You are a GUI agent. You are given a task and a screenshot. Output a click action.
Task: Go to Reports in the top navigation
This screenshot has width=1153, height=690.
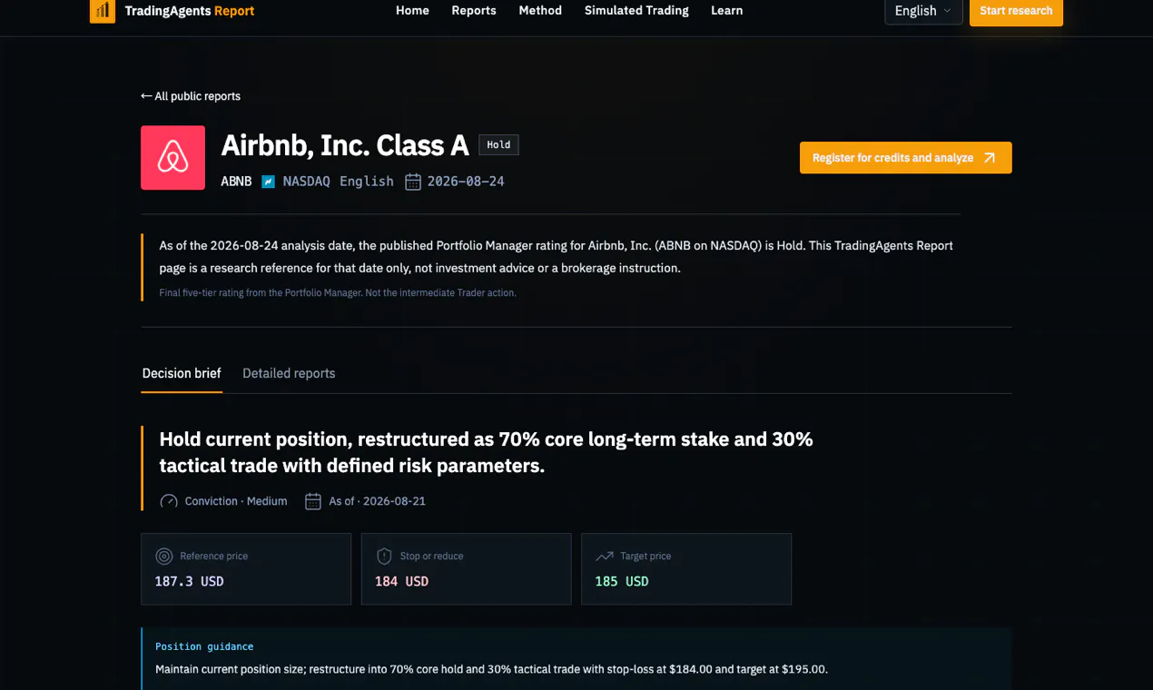tap(474, 11)
